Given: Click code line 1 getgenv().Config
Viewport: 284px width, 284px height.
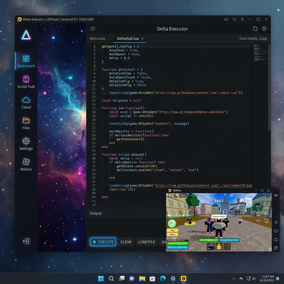Looking at the screenshot, I should coord(120,46).
